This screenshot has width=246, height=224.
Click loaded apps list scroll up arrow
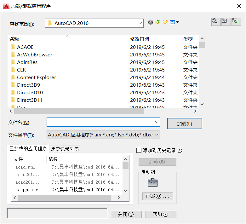pyautogui.click(x=125, y=159)
